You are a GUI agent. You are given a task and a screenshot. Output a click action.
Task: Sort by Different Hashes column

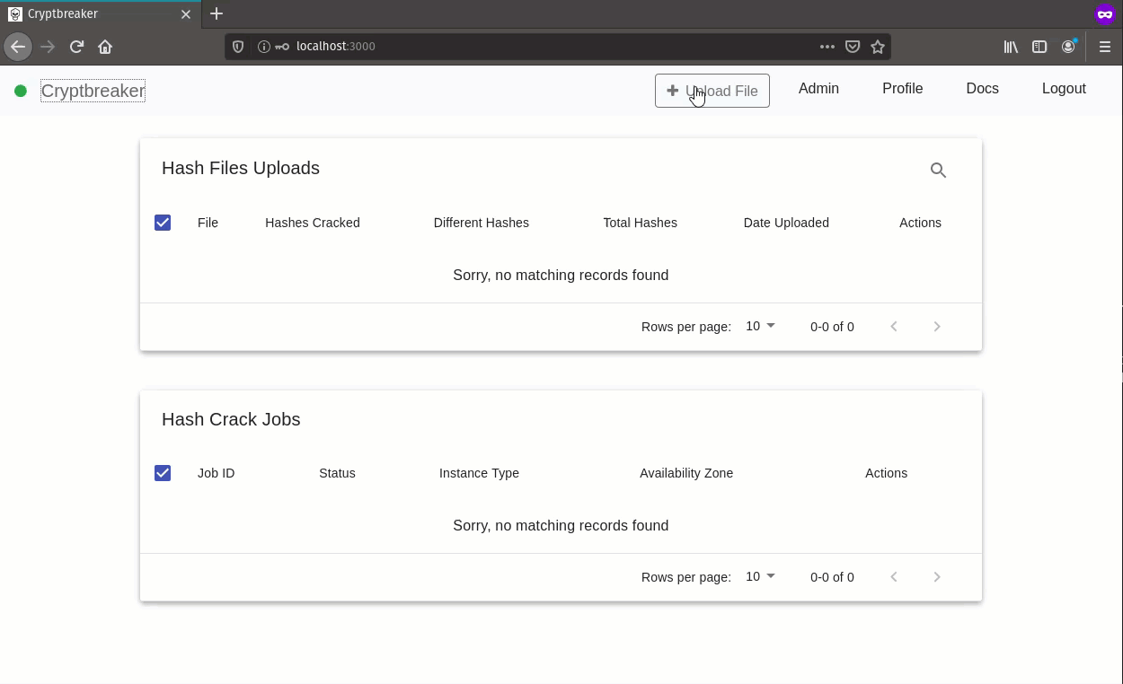tap(481, 223)
